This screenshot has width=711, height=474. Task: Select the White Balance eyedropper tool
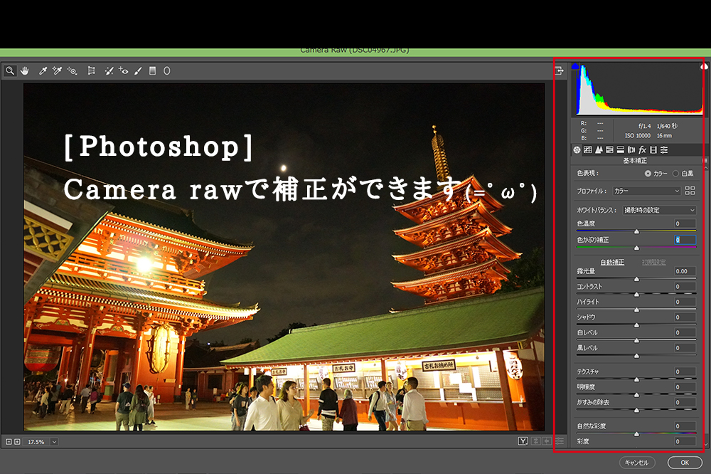click(x=43, y=71)
